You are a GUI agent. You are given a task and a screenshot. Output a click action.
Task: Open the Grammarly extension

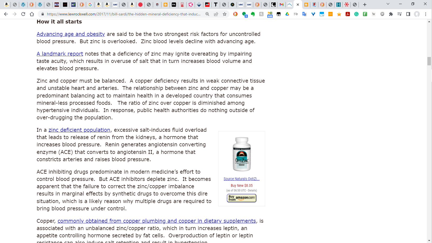coord(356,14)
